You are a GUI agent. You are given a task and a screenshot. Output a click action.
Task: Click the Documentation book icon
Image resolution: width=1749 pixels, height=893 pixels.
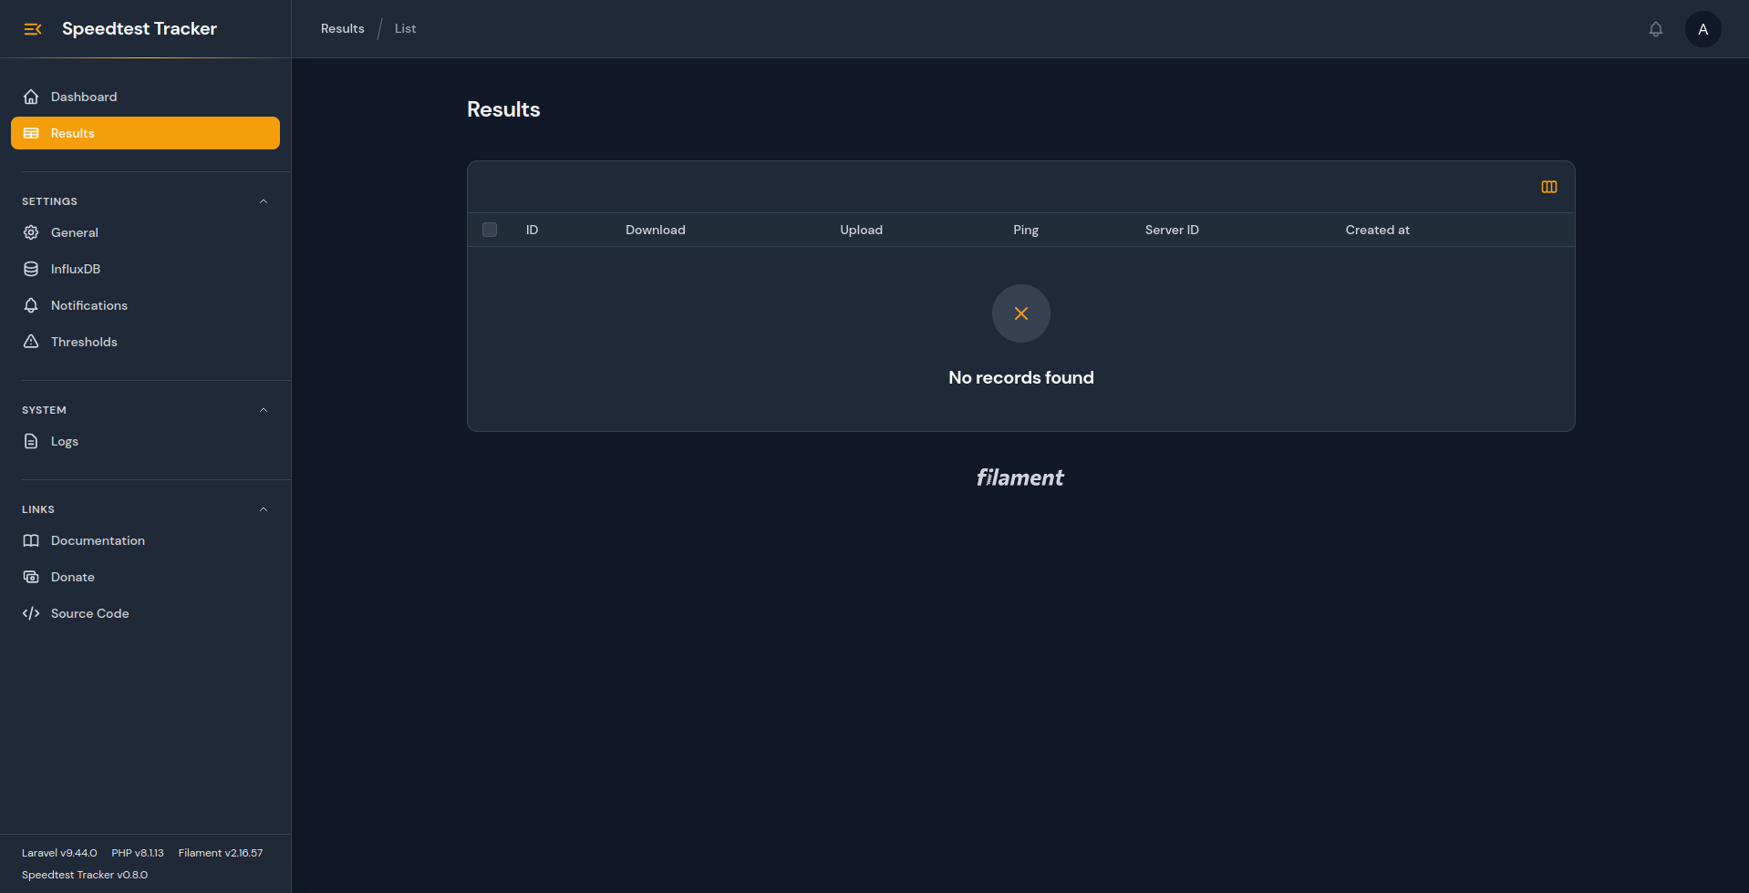pos(31,540)
